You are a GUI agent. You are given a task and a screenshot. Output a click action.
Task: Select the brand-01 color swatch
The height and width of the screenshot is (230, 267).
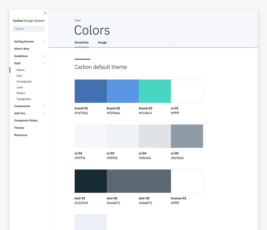90,91
